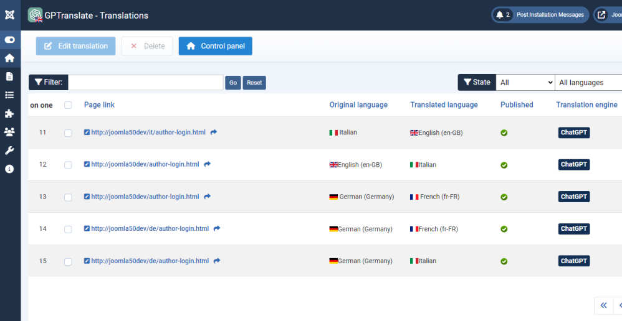Click the edit pencil icon in row 12
Screen dimensions: 622x321
[x=87, y=164]
